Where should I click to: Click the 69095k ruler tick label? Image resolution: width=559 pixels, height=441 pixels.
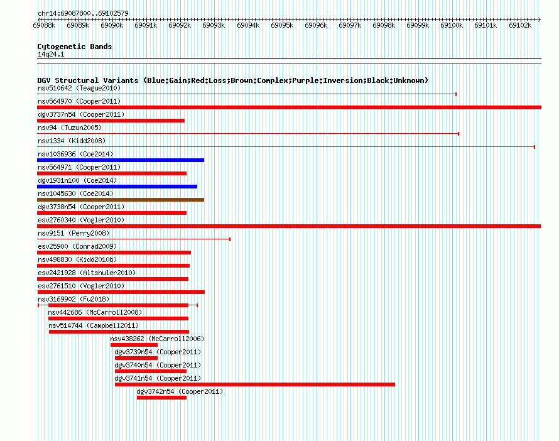click(282, 25)
